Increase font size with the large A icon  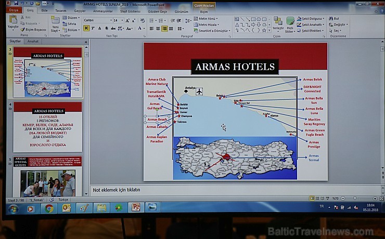127,21
